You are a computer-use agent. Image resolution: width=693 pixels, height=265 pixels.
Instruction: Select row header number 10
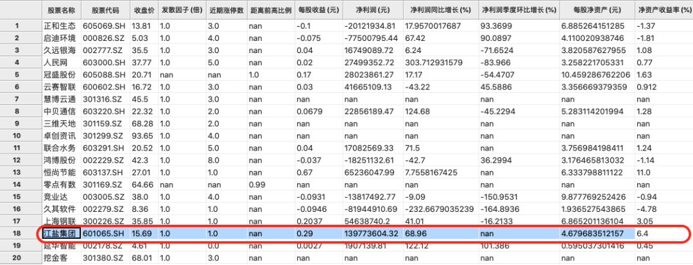21,135
